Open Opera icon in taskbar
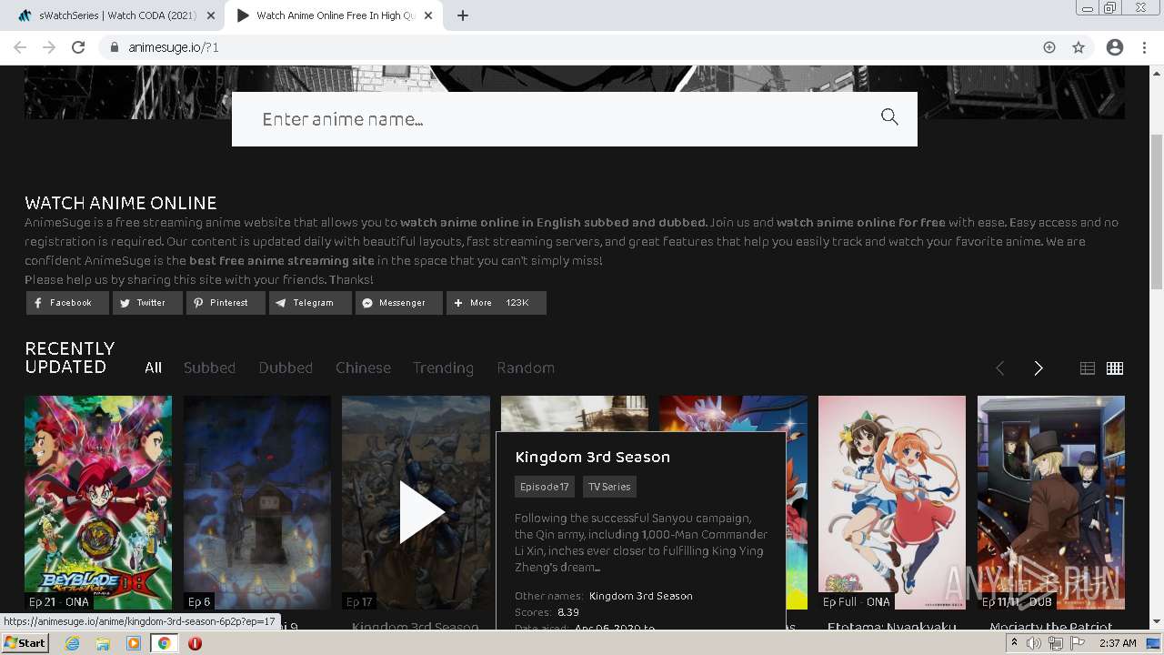Viewport: 1164px width, 655px height. (195, 643)
